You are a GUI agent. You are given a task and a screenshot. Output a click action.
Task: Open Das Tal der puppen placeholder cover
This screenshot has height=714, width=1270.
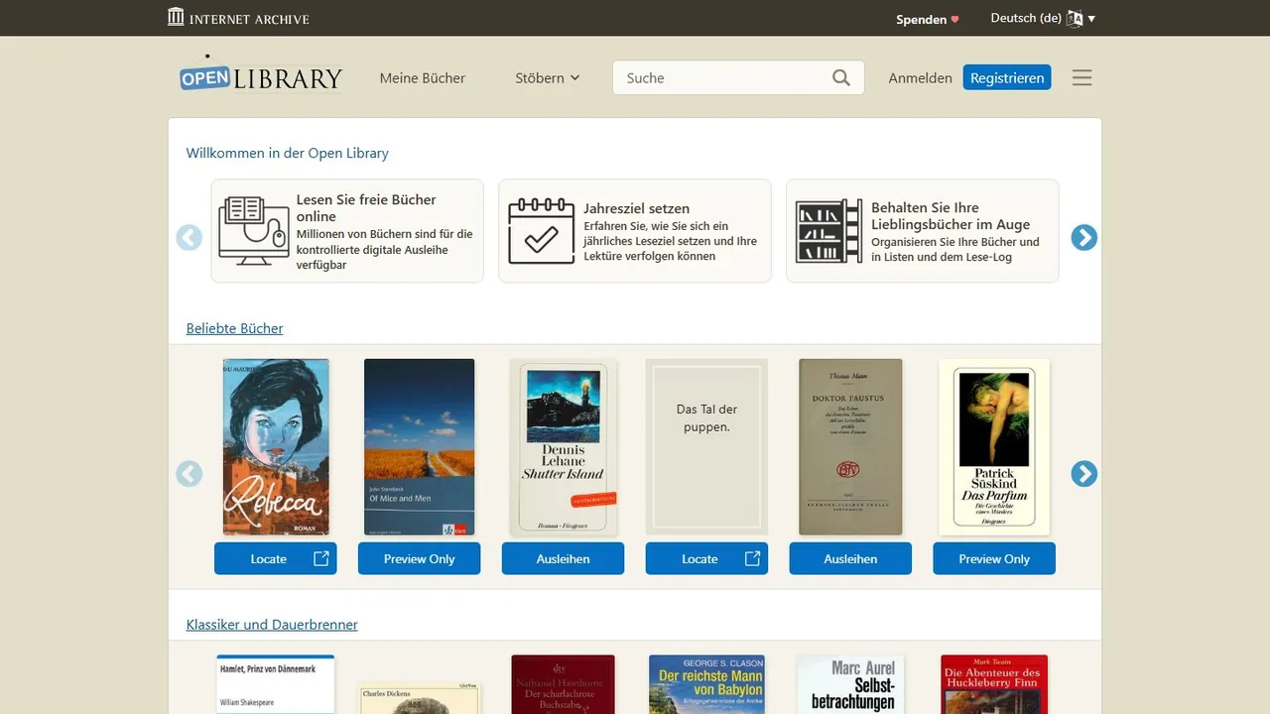tap(706, 447)
